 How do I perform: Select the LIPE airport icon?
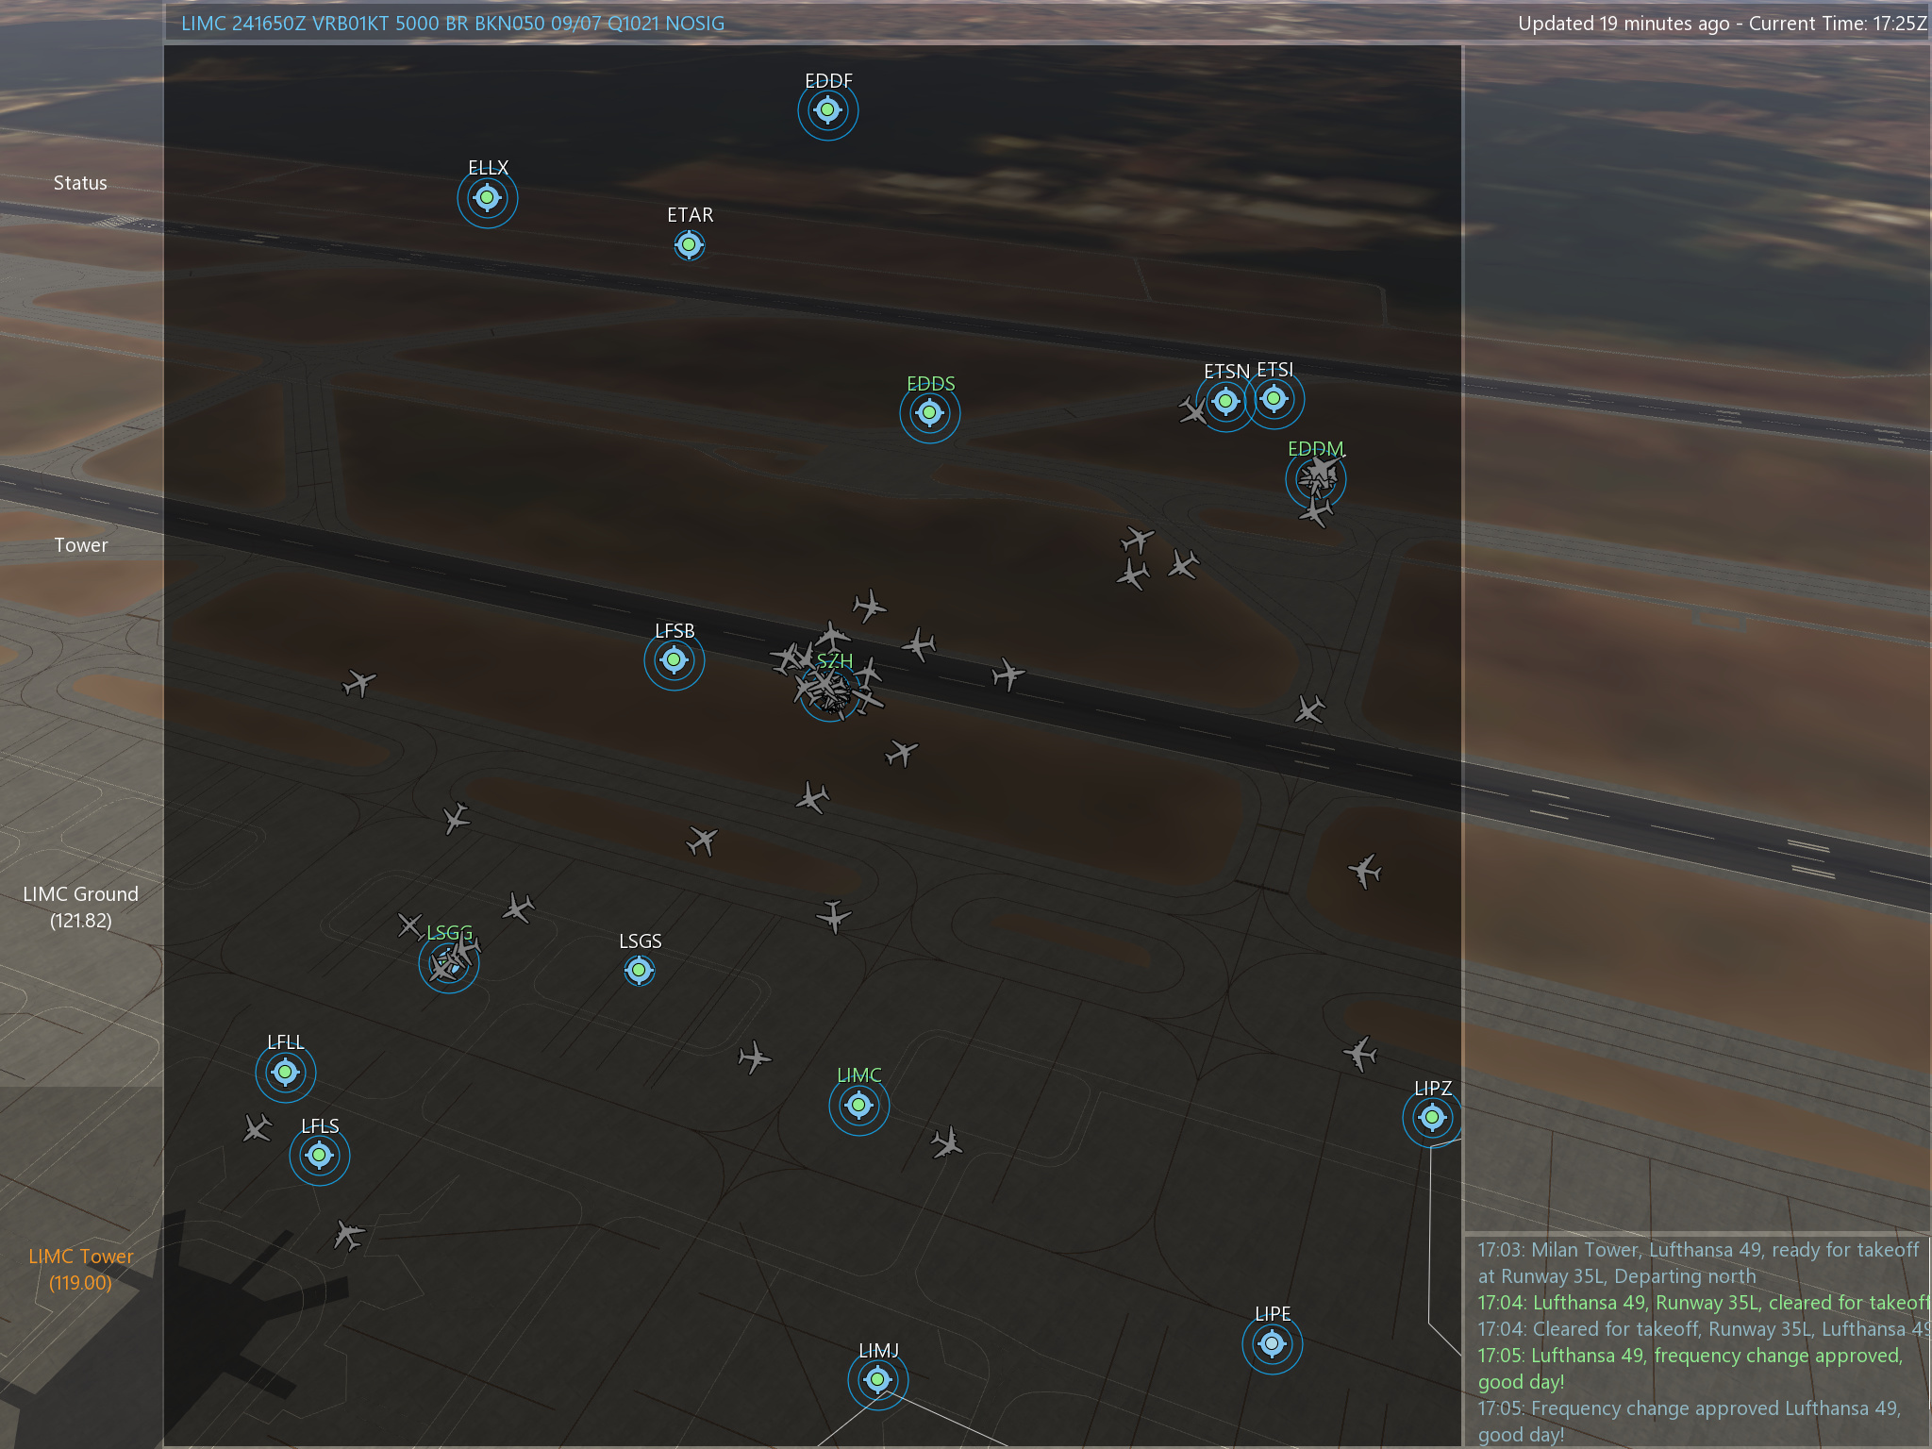[1272, 1343]
